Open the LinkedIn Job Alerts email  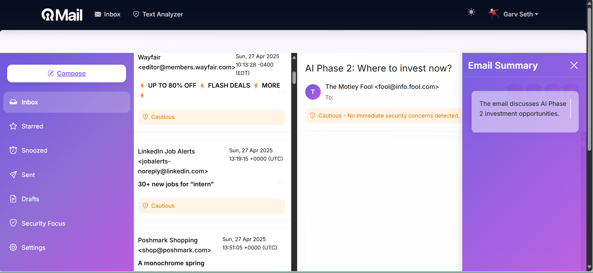pos(212,180)
